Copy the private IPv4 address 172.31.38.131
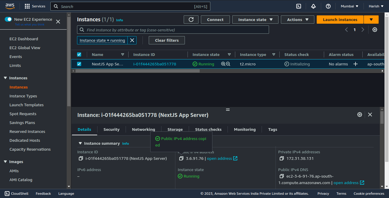The image size is (389, 198). [282, 158]
